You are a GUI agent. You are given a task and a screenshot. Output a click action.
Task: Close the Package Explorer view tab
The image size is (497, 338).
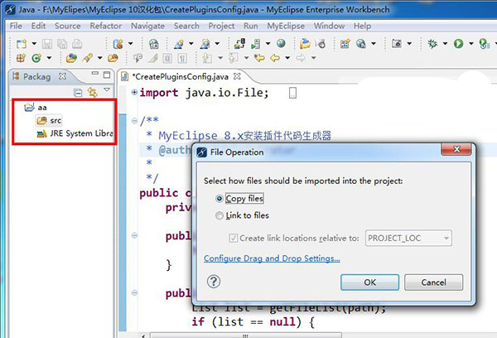point(62,76)
